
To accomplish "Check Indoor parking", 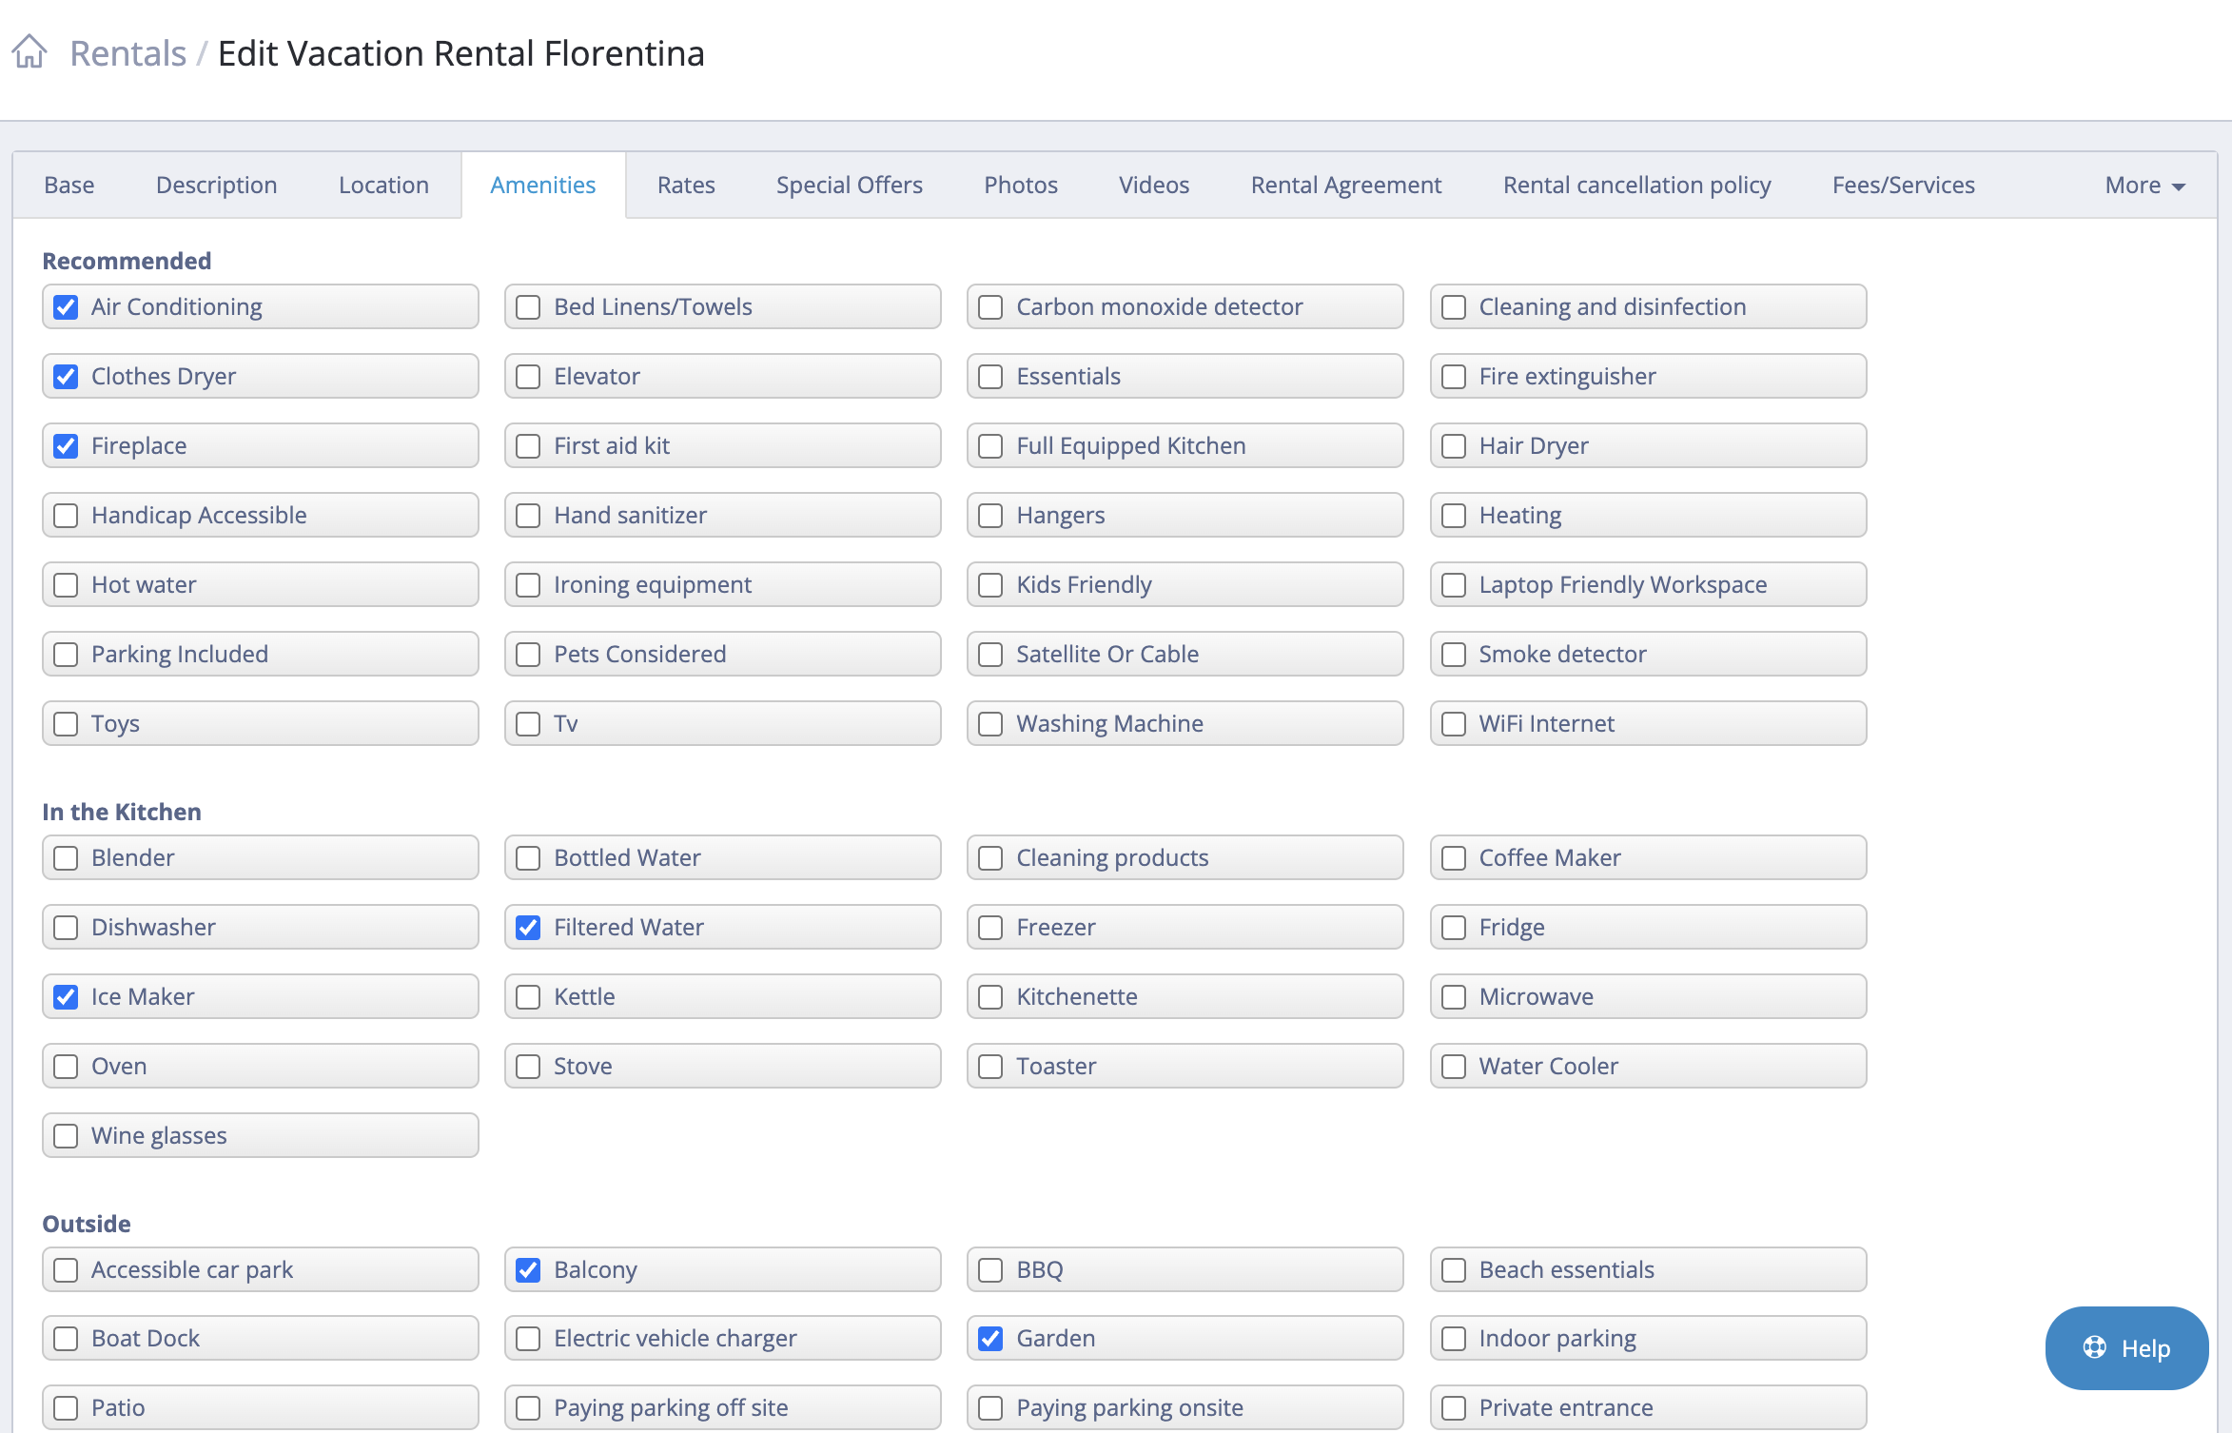I will pos(1454,1339).
